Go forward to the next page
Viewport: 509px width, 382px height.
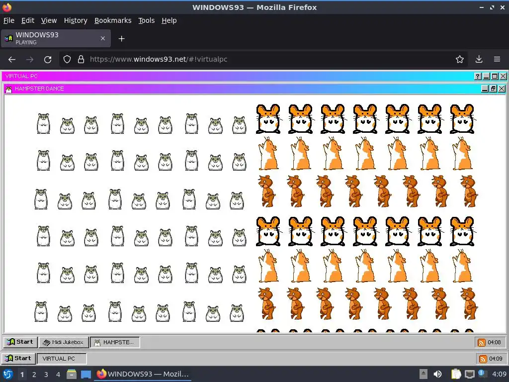tap(30, 60)
